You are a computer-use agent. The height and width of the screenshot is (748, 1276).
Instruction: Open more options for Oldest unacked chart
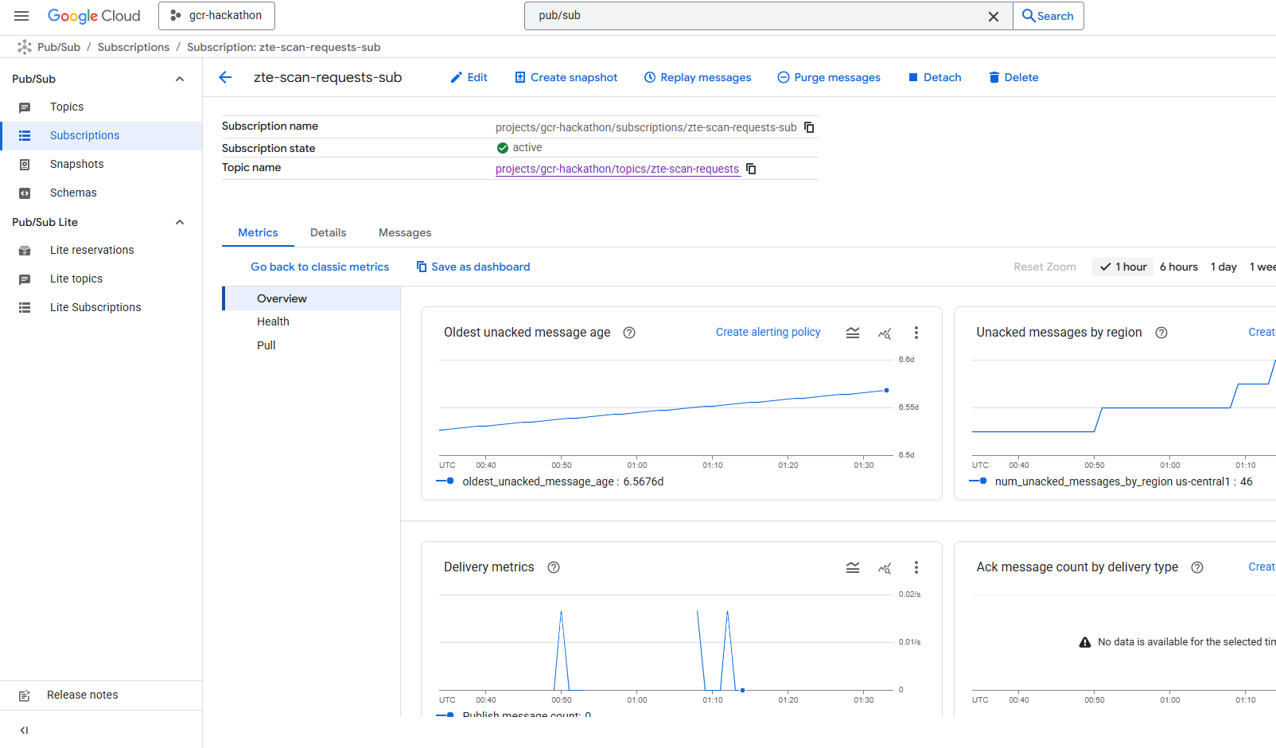point(916,333)
